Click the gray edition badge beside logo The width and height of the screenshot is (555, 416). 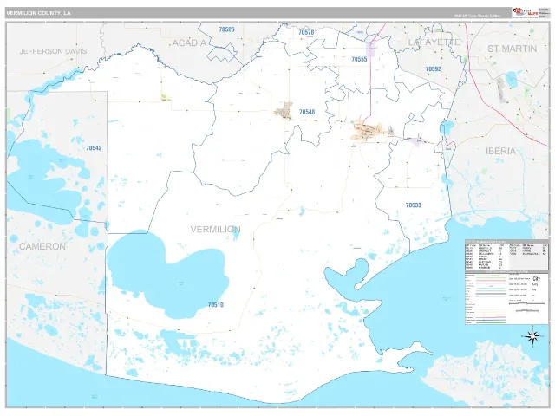click(543, 13)
